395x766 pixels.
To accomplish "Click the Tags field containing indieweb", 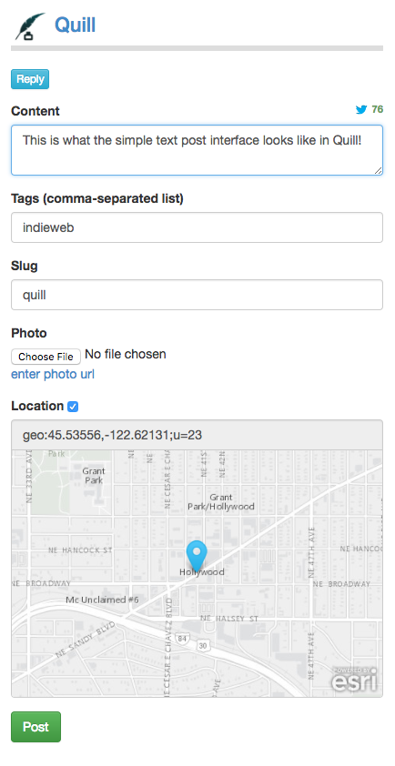I will (x=197, y=227).
